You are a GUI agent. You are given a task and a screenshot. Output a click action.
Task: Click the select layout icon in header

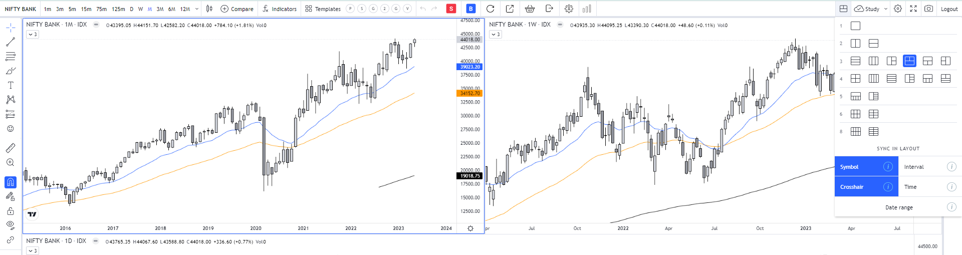(844, 9)
